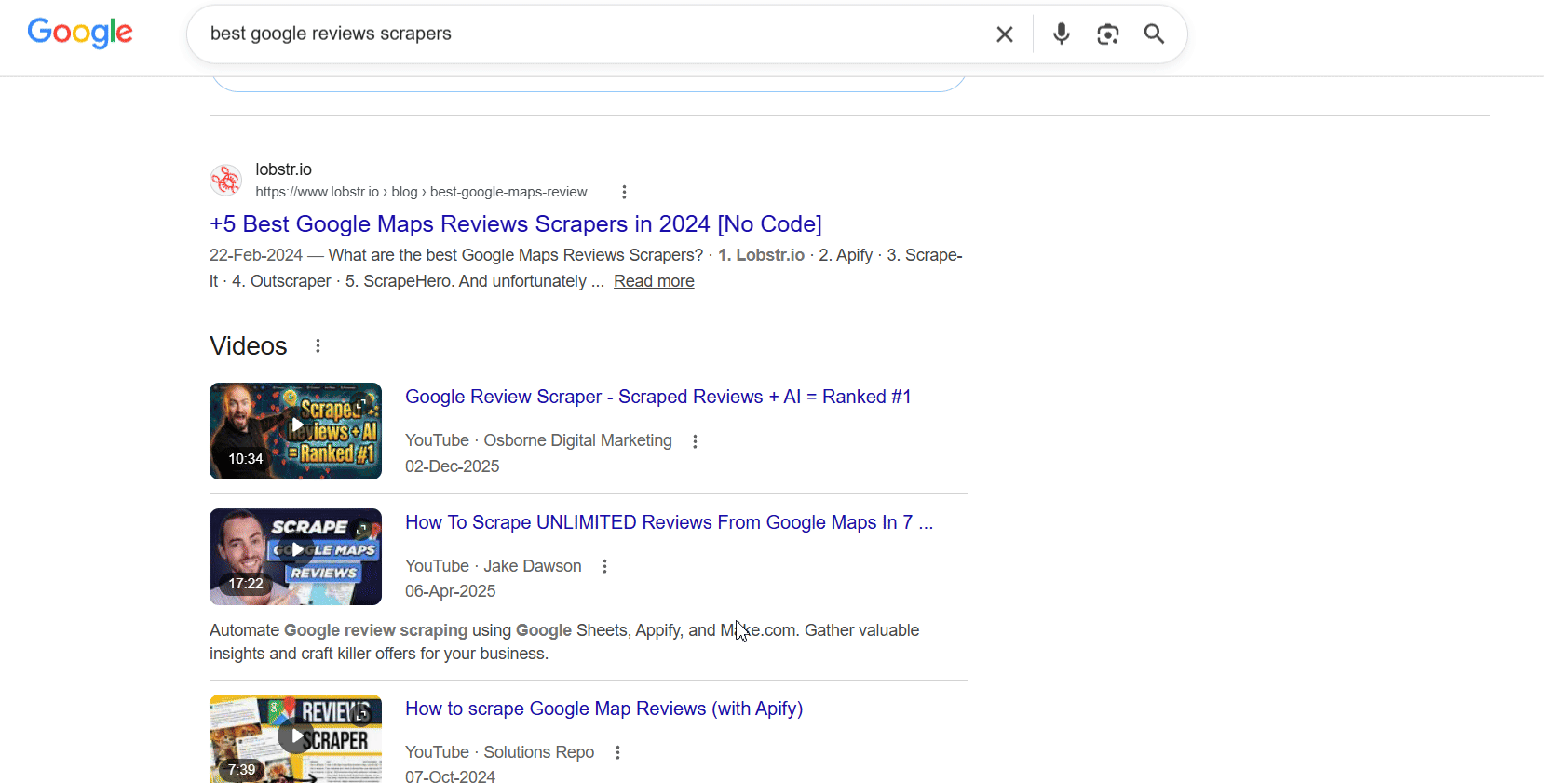Open more options for lobstr.io result

coord(624,192)
